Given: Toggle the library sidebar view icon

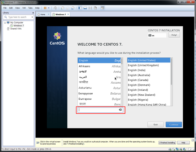Looking at the screenshot, I should tap(80, 8).
